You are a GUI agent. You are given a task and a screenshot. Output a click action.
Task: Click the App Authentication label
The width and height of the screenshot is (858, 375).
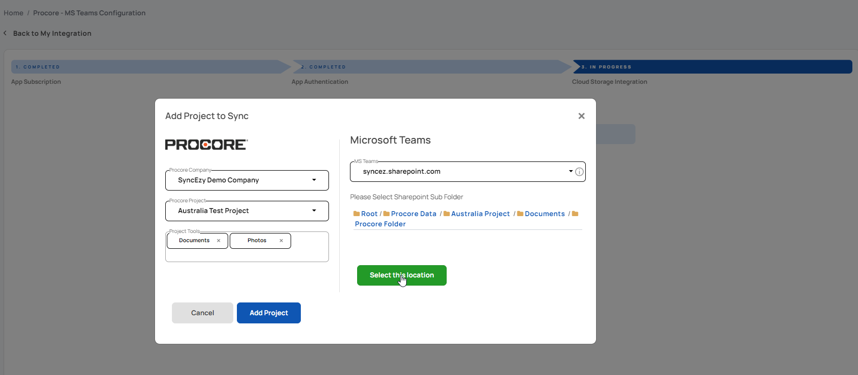(x=320, y=82)
